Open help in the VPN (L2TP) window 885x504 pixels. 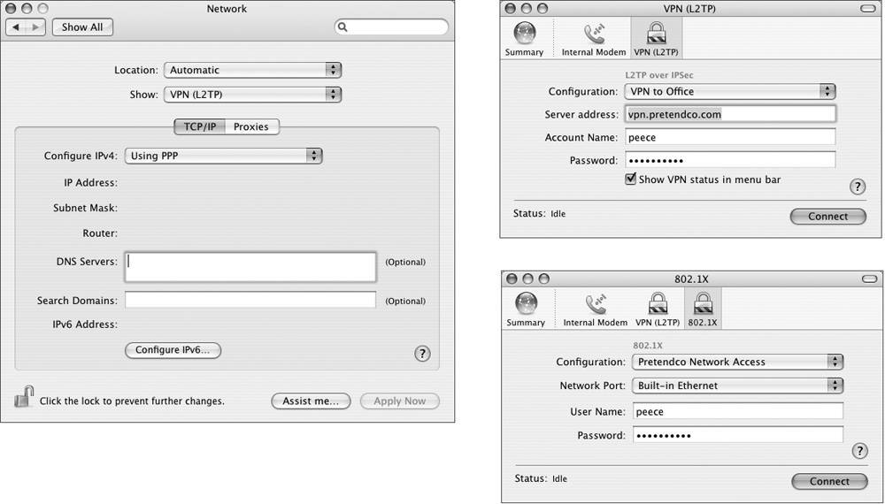(858, 187)
